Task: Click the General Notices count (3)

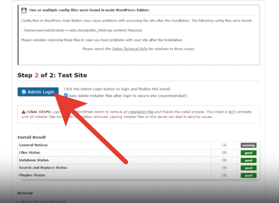Action: (x=224, y=145)
